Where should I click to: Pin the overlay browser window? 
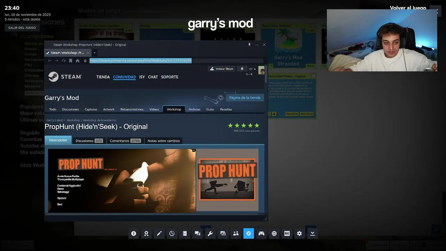click(x=249, y=45)
